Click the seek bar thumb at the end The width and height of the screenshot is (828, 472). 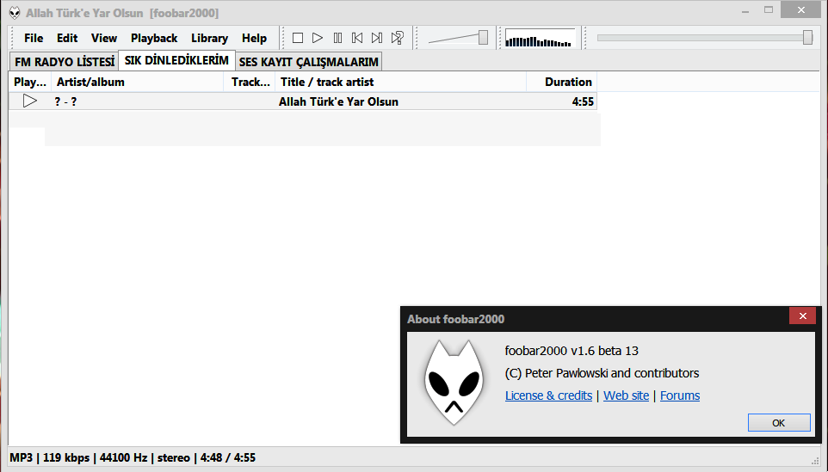pyautogui.click(x=807, y=38)
